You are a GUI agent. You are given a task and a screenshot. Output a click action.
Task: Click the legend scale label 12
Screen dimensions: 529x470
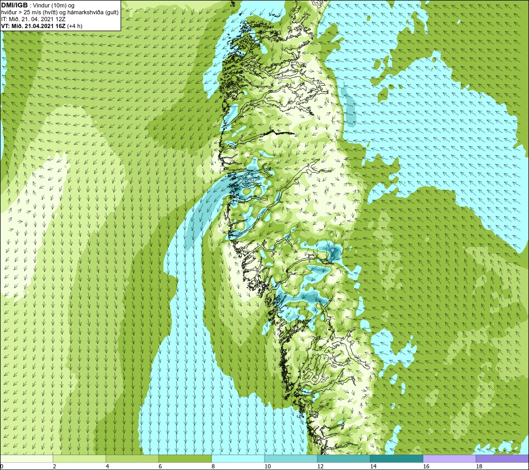[x=320, y=467]
